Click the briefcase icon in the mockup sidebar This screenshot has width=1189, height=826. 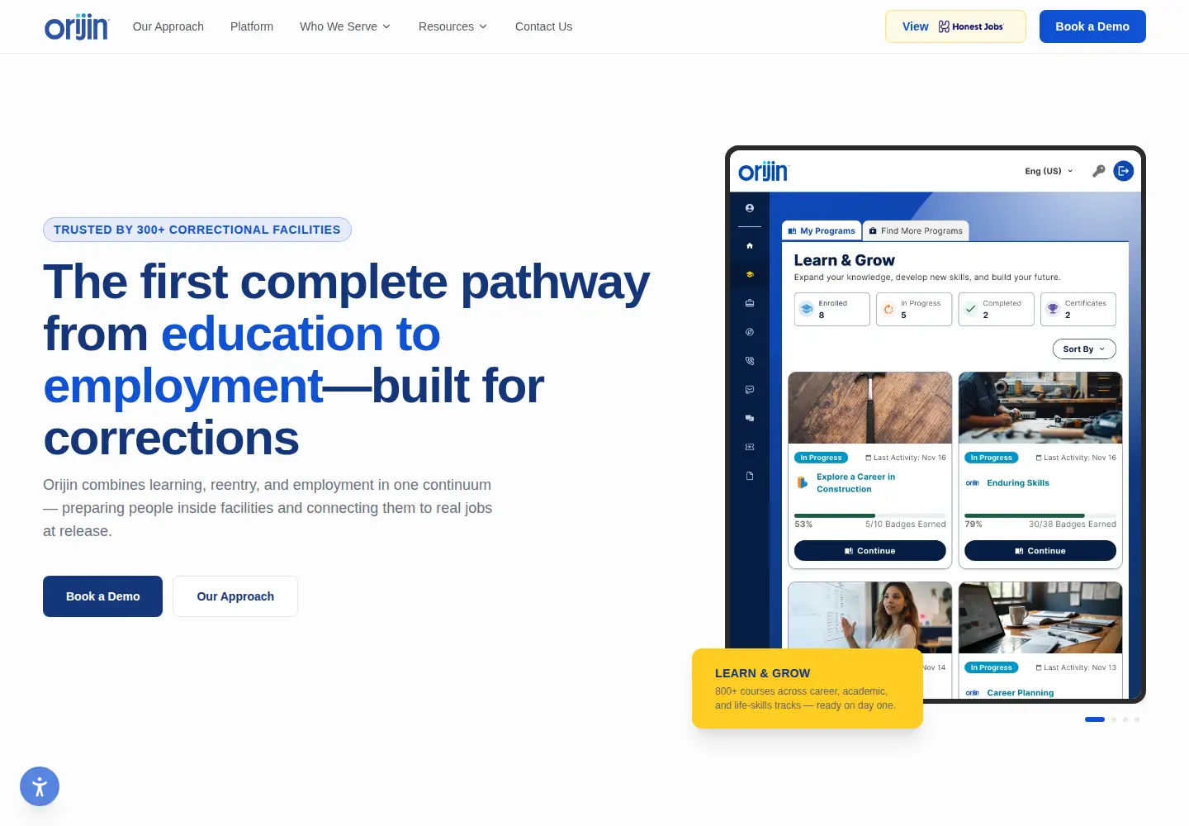click(x=750, y=303)
